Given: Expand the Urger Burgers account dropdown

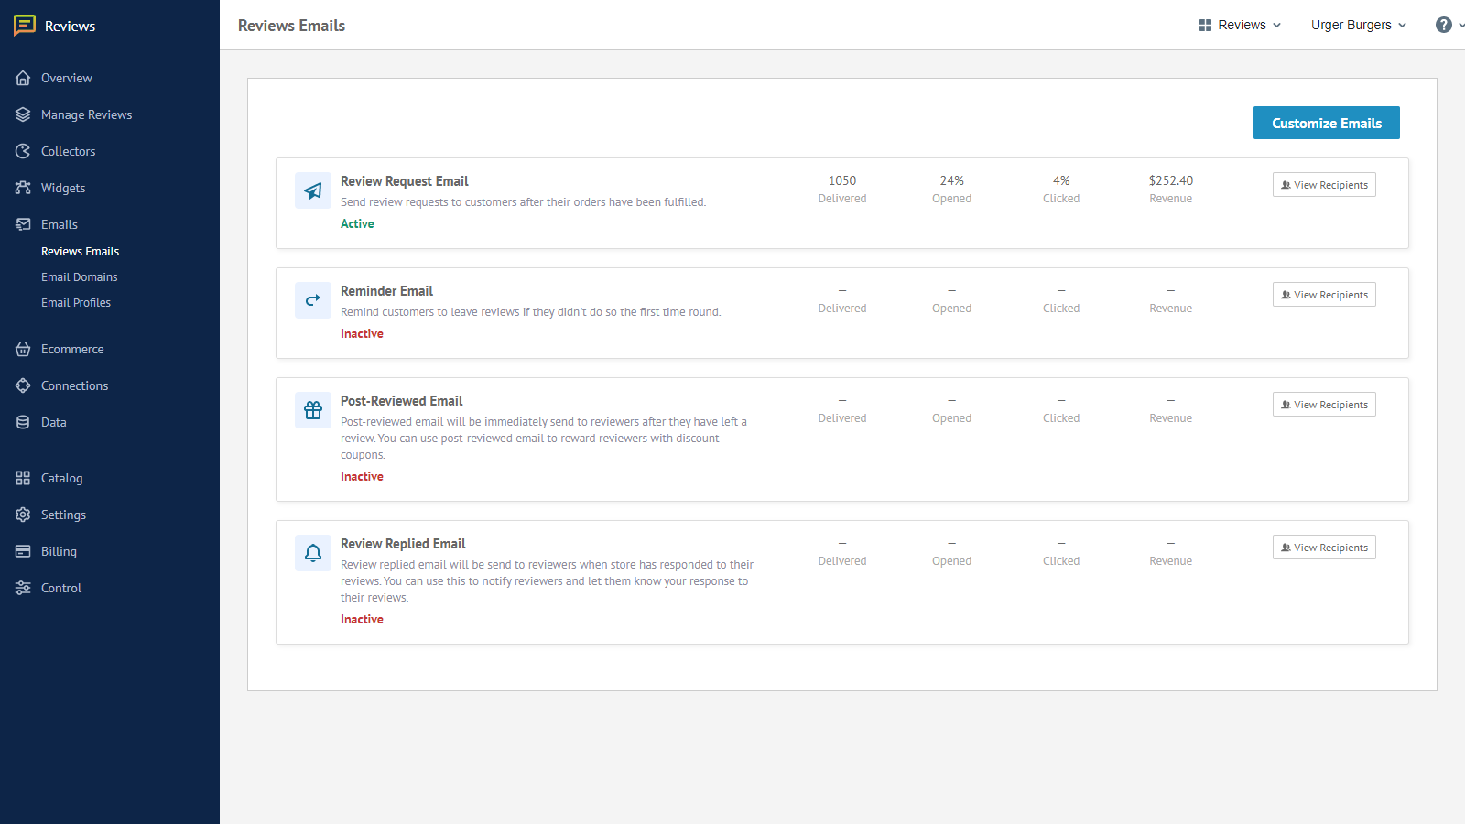Looking at the screenshot, I should [1359, 25].
